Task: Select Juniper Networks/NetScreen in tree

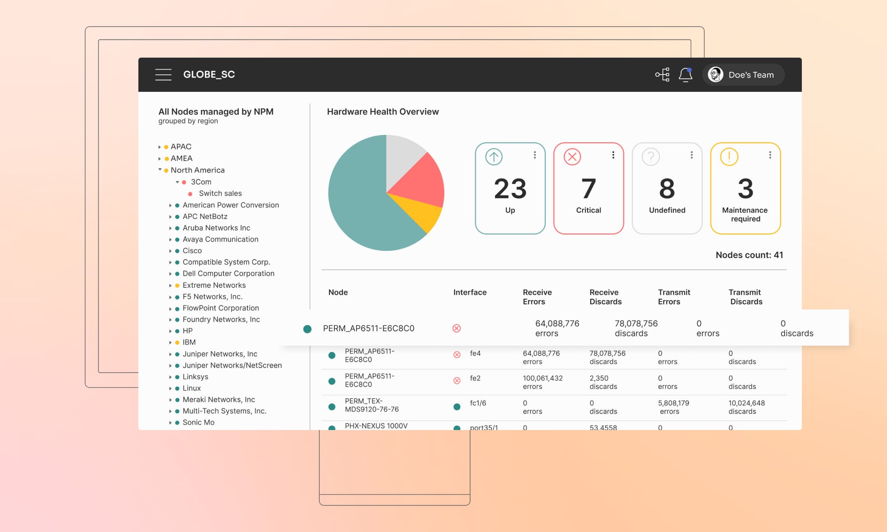Action: pyautogui.click(x=232, y=365)
